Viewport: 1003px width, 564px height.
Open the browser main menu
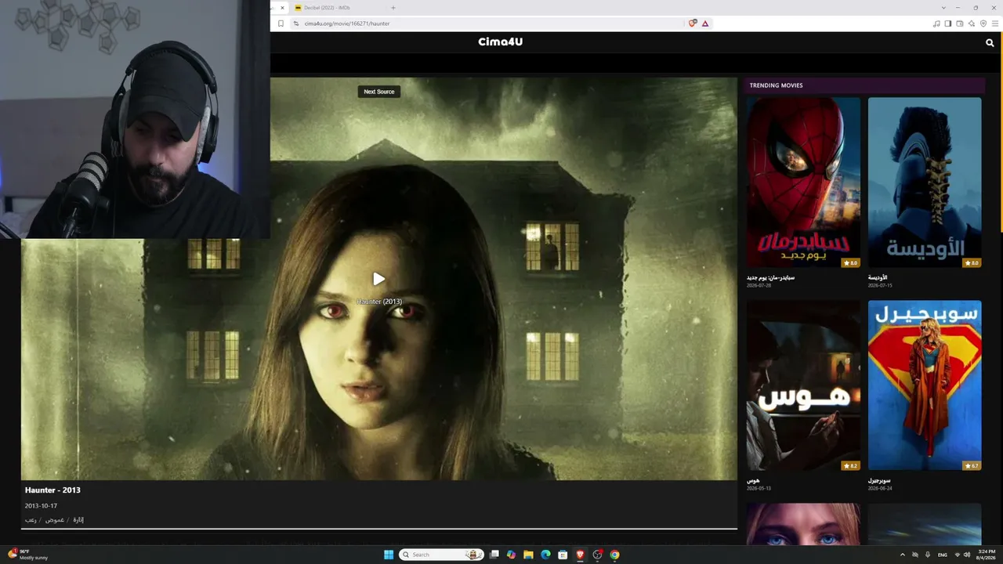pos(995,23)
